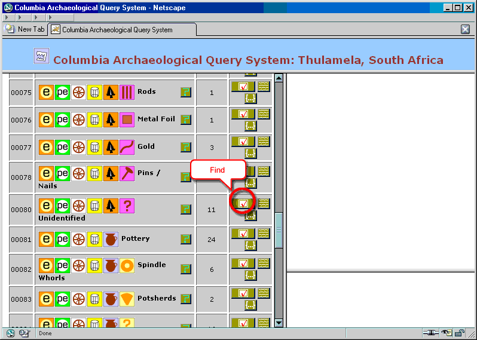Open help icon for Spindle Whorls row

tap(186, 269)
